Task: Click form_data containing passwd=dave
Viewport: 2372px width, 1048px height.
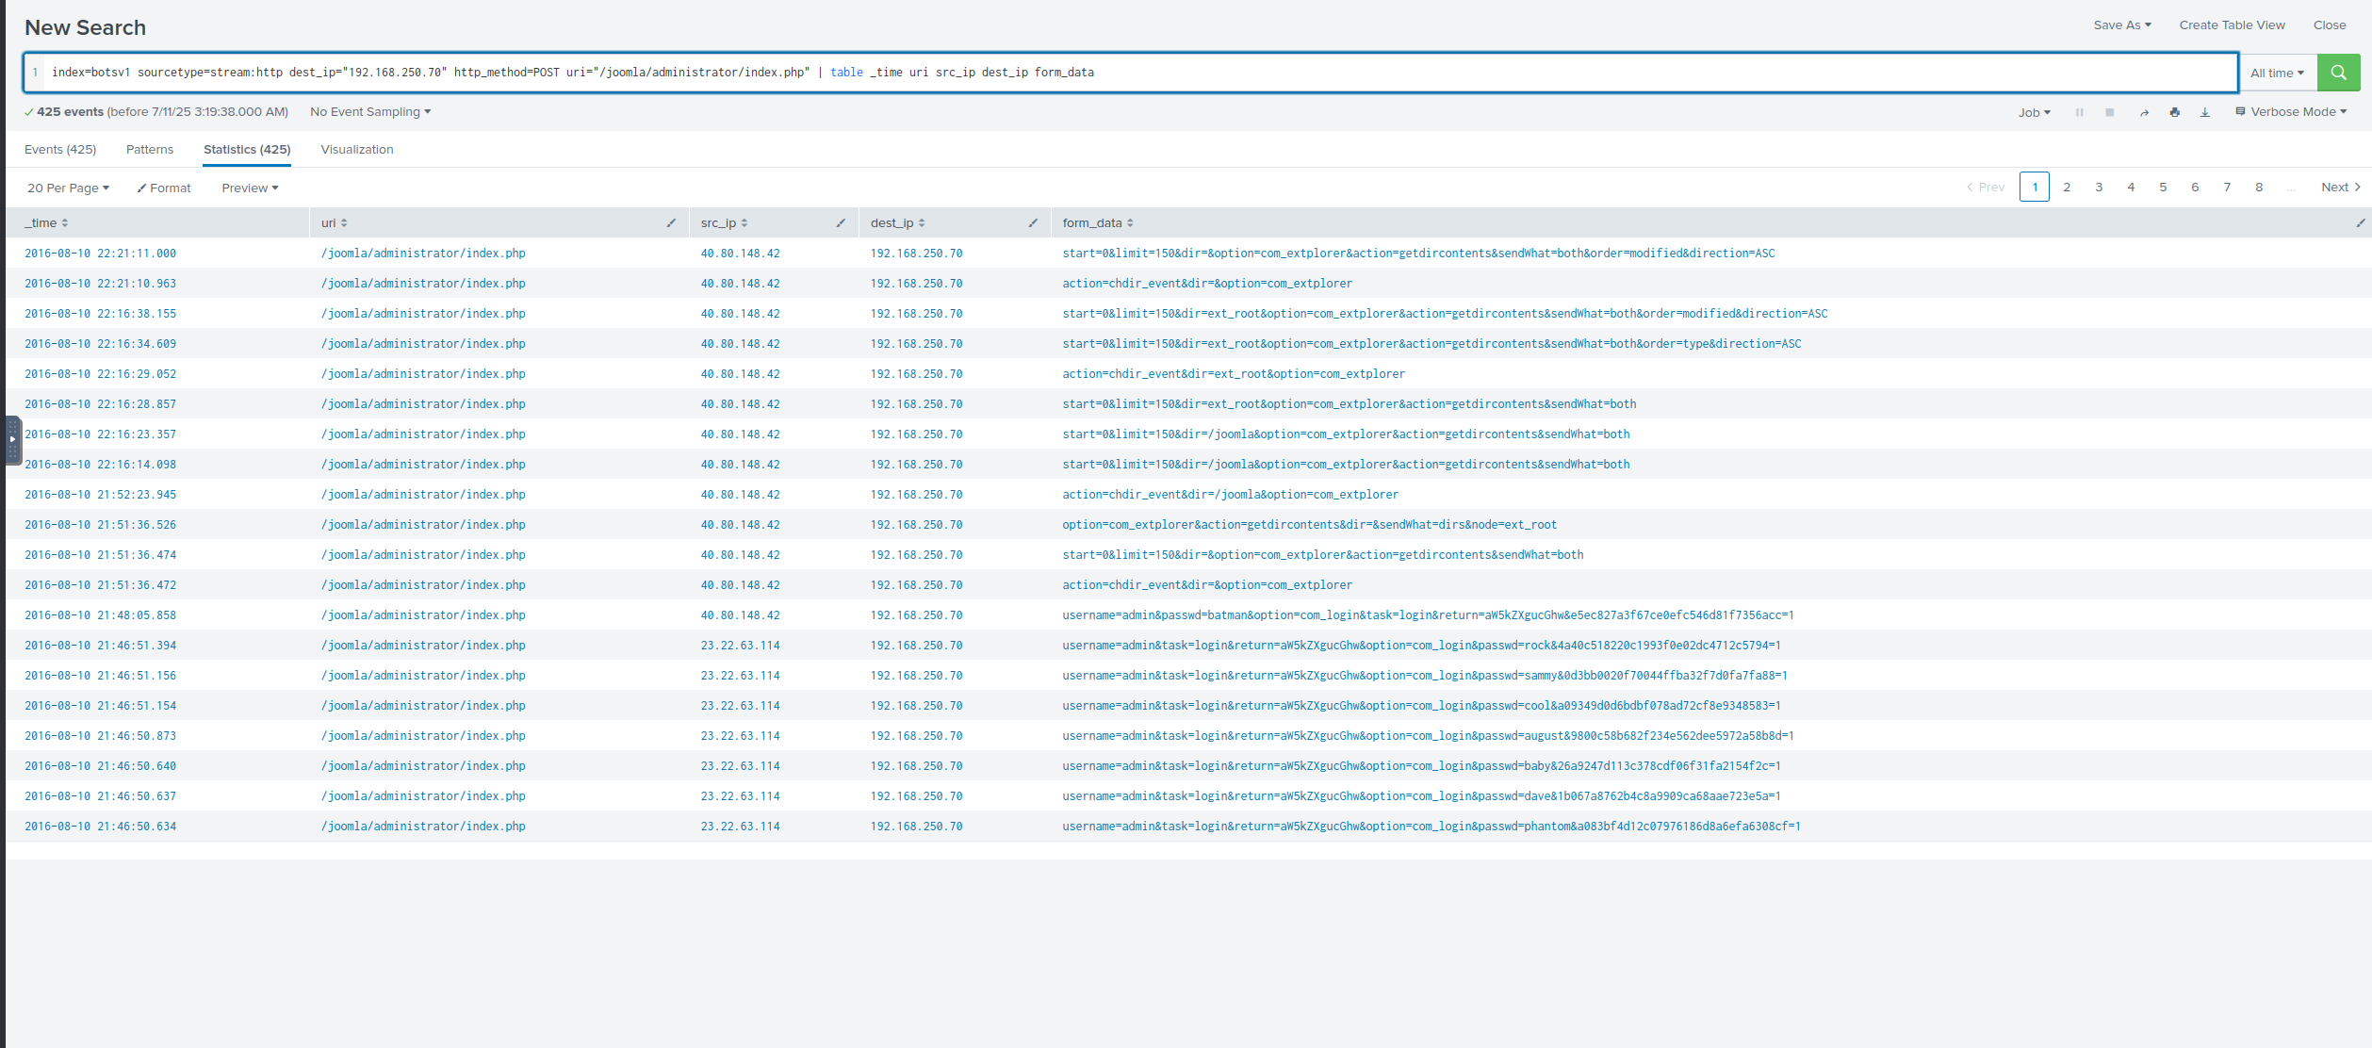Action: (x=1421, y=796)
